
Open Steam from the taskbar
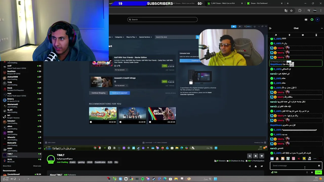(154, 179)
